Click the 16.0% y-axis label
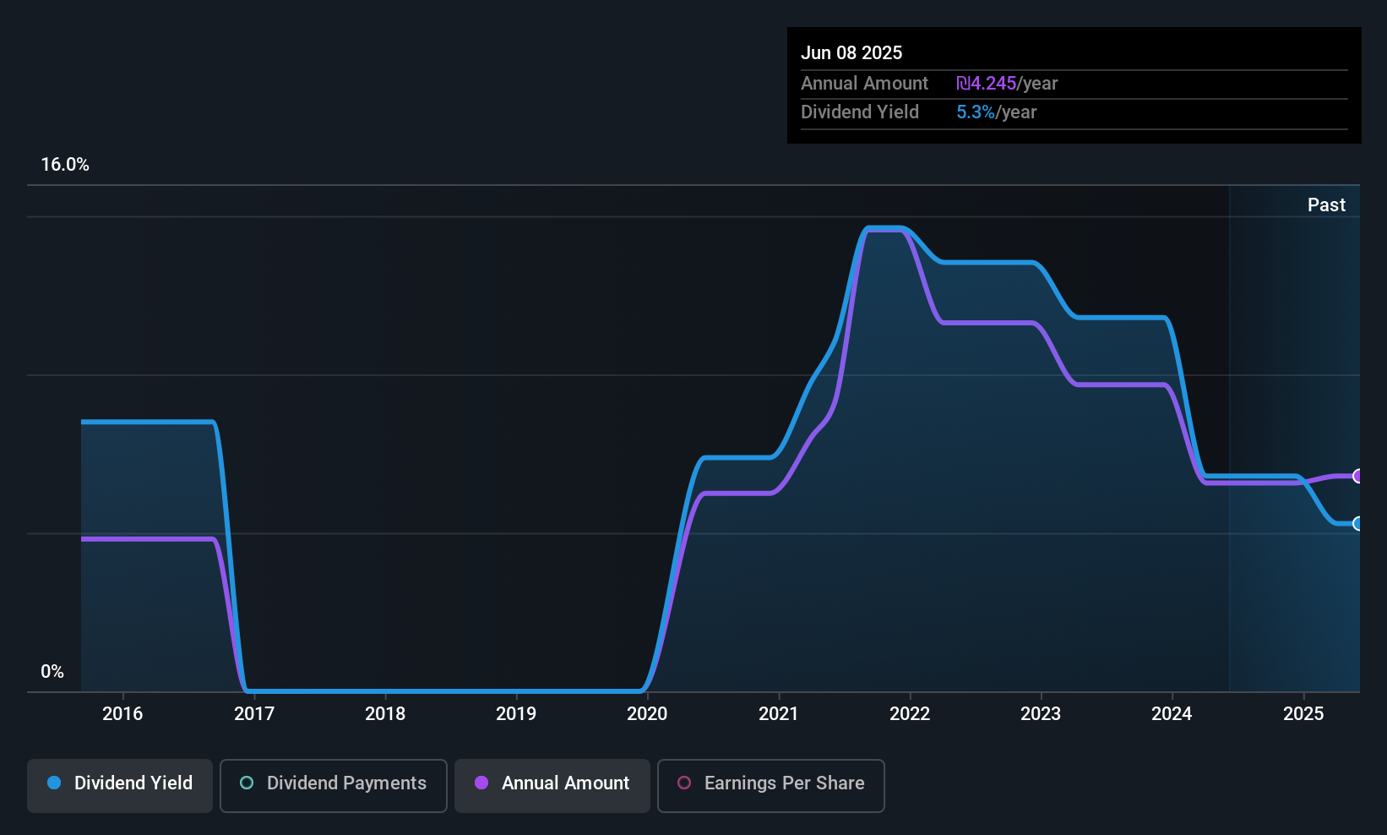Screen dimensions: 1387x835 click(x=65, y=165)
